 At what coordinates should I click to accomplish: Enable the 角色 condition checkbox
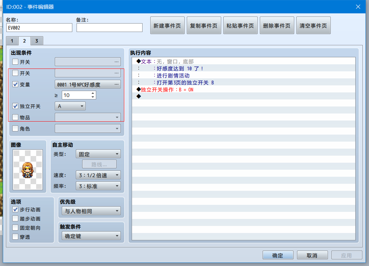click(x=15, y=128)
